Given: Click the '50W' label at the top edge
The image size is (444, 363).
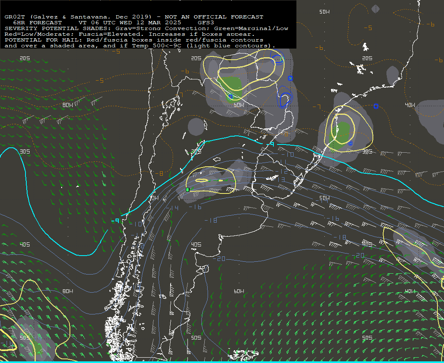Looking at the screenshot, I should tap(324, 12).
